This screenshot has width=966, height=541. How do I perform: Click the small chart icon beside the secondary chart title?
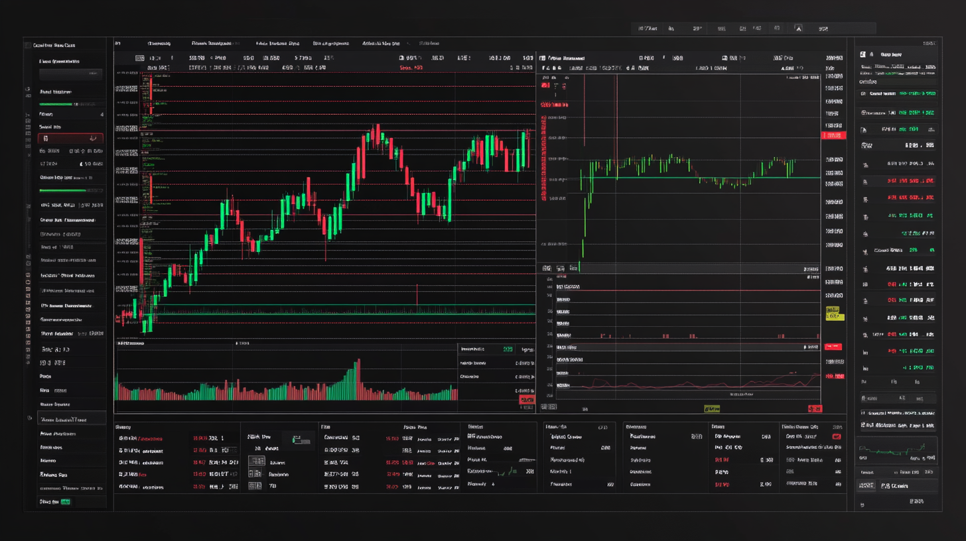(545, 58)
